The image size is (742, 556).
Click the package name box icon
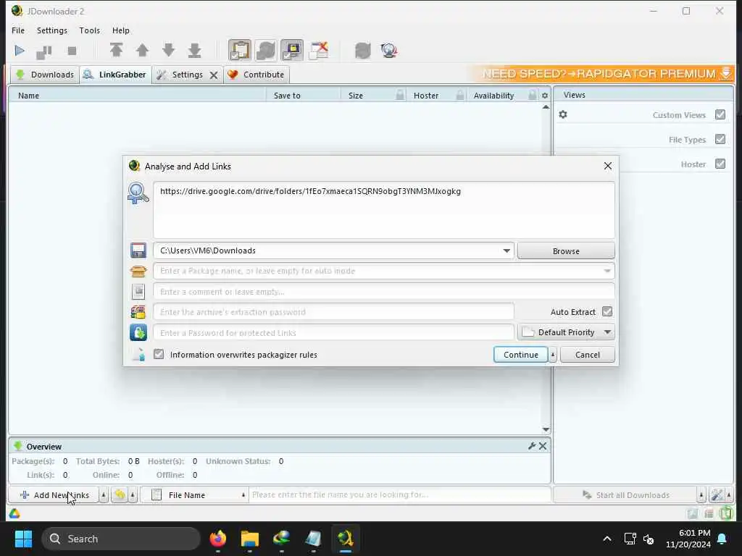[138, 271]
